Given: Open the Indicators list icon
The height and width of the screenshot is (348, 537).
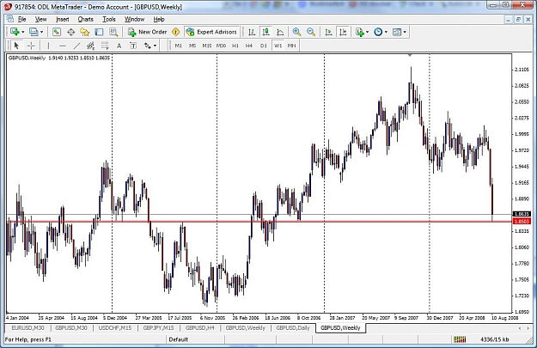Looking at the screenshot, I should click(360, 32).
